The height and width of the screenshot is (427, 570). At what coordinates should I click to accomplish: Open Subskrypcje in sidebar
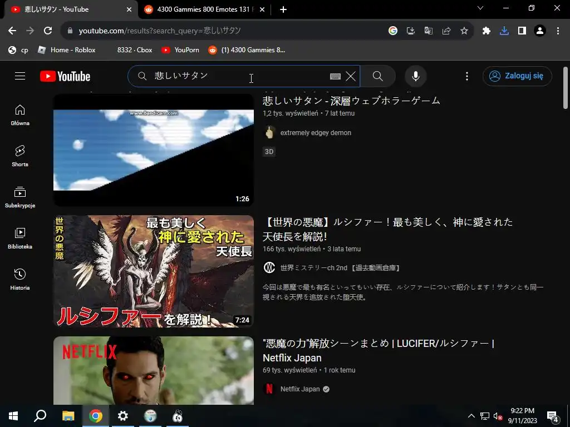pyautogui.click(x=20, y=197)
